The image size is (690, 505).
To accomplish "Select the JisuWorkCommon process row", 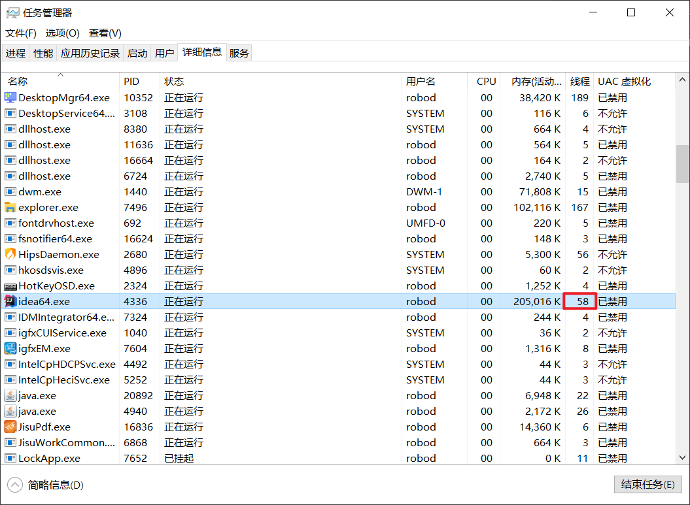I will tap(339, 442).
